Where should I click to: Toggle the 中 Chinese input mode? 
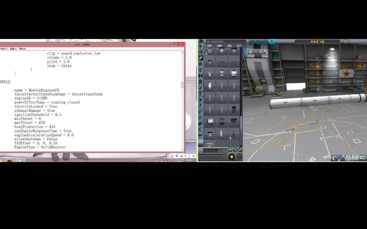point(177,156)
